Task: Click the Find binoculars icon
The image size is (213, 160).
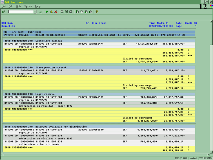Action: (x=66, y=12)
